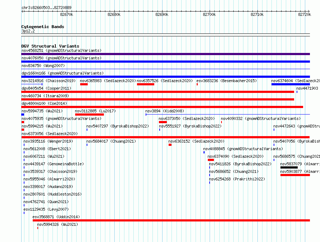This screenshot has height=242, width=320.
Task: Open nsv4090332 gnomAD variant label
Action: pyautogui.click(x=261, y=118)
